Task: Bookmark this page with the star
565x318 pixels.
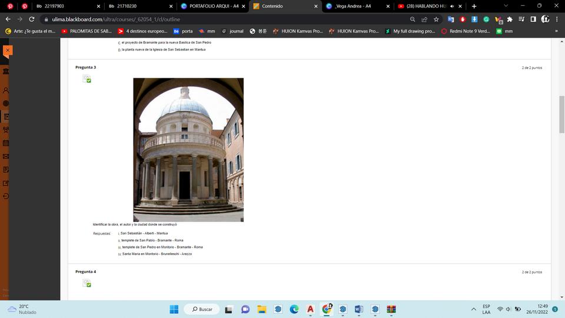Action: click(436, 19)
